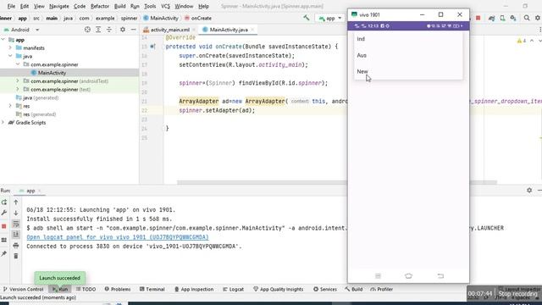Viewport: 542px width, 305px height.
Task: Click the red stop icon in Run panel
Action: [4, 226]
